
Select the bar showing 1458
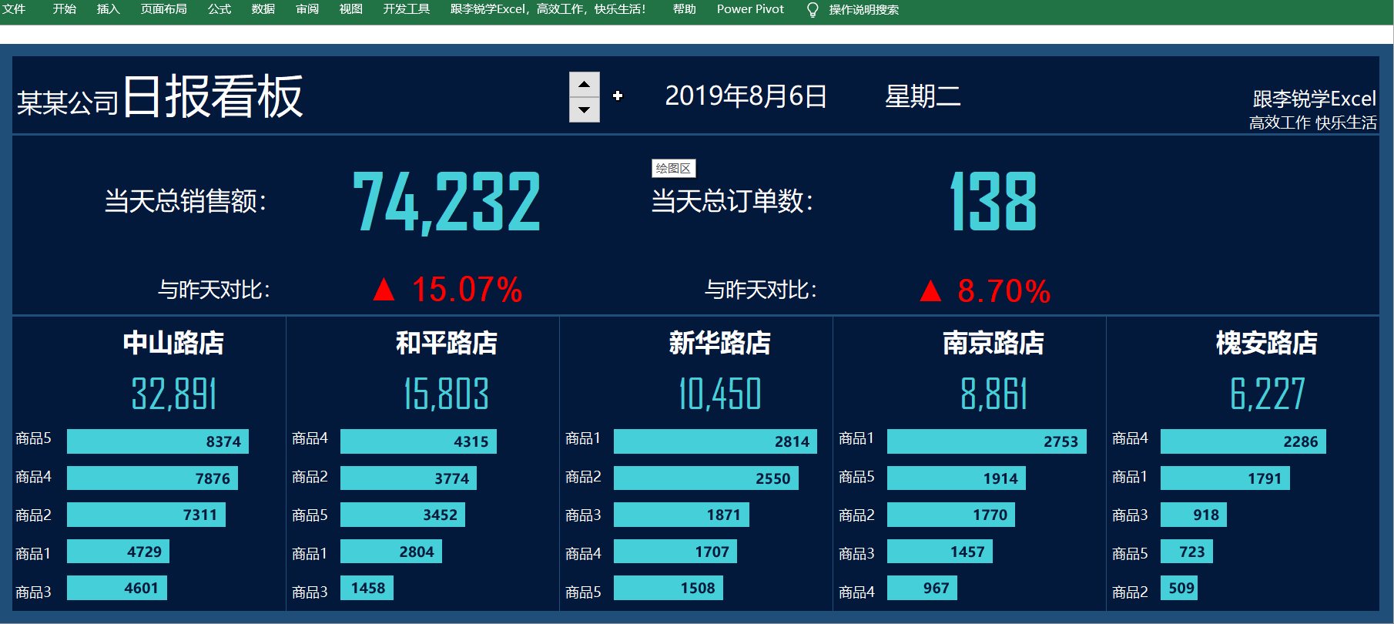click(x=367, y=588)
